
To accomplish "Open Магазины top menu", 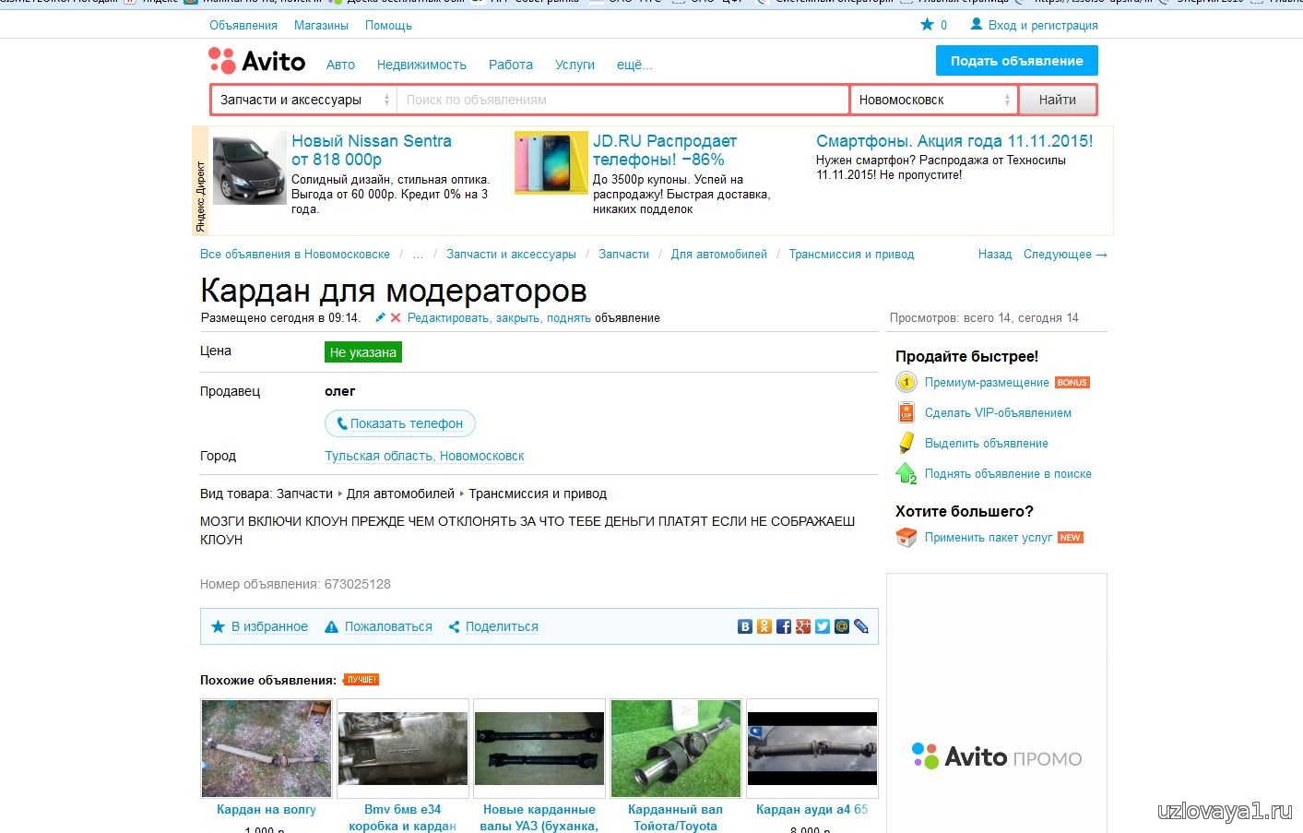I will click(321, 25).
